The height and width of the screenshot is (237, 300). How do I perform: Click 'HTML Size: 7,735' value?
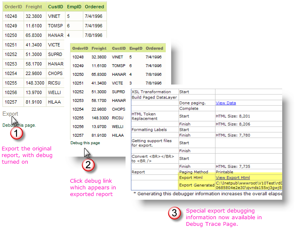coord(233,167)
